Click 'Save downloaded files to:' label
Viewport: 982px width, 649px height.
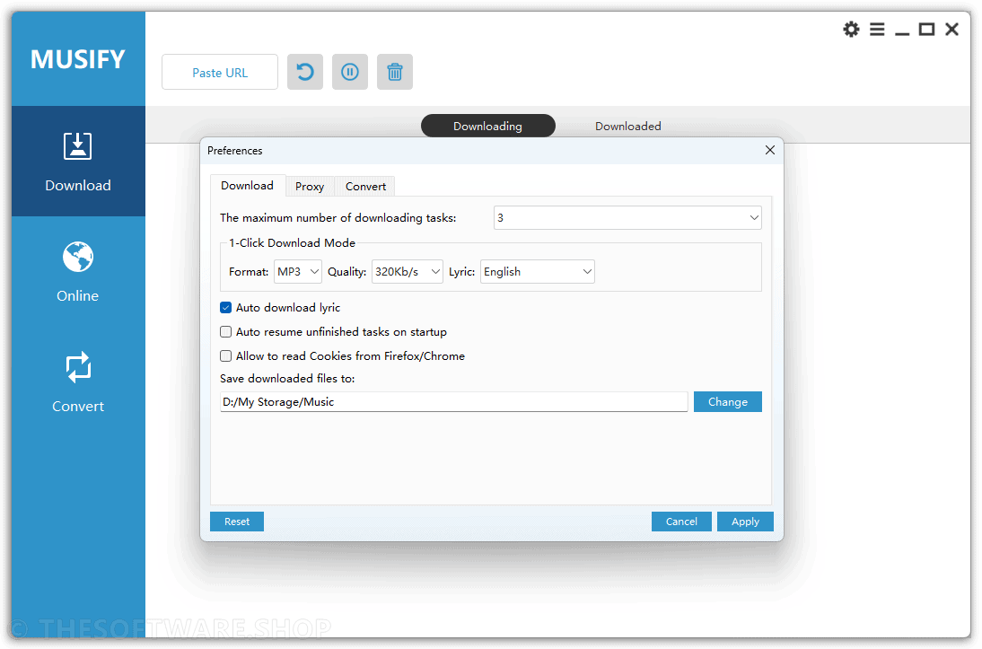tap(287, 379)
